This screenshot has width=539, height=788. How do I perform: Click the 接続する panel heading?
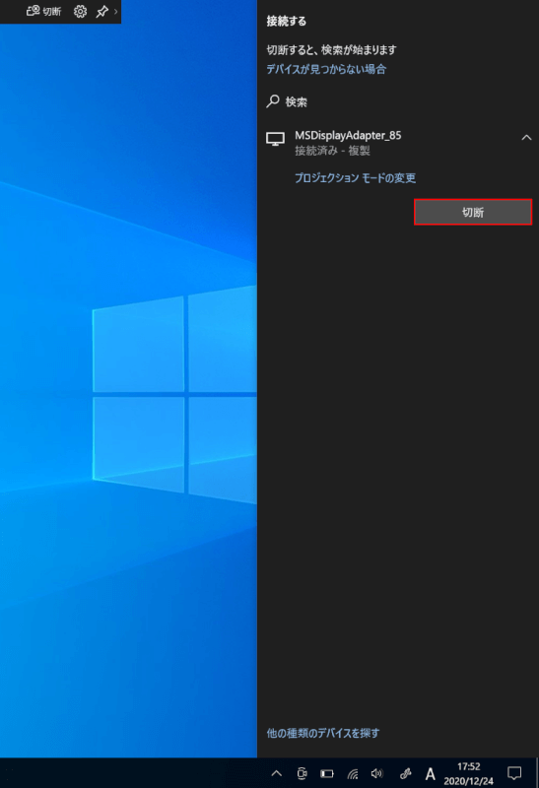286,21
